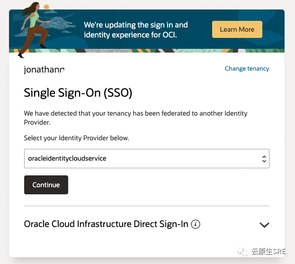The width and height of the screenshot is (295, 264).
Task: Click the horizontal divider above Direct Sign-In
Action: click(x=147, y=206)
